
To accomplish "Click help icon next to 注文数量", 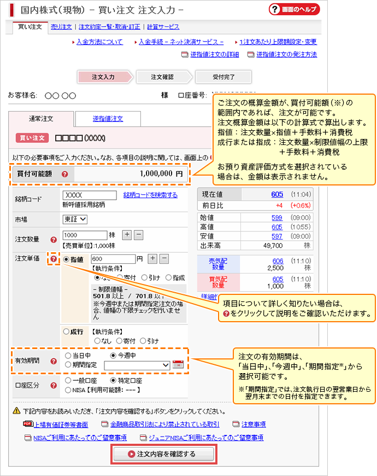I will 54,240.
